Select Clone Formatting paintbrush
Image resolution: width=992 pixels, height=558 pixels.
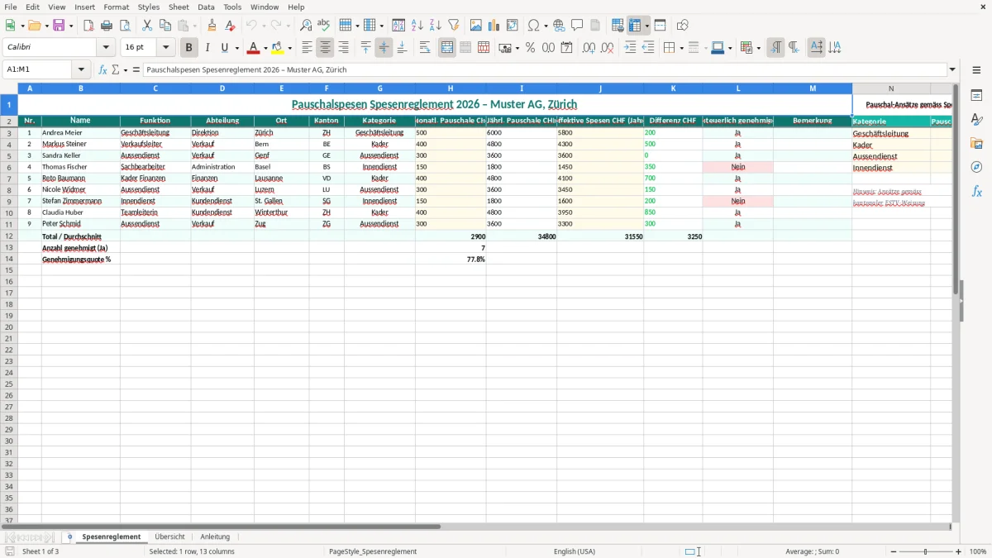[x=212, y=26]
